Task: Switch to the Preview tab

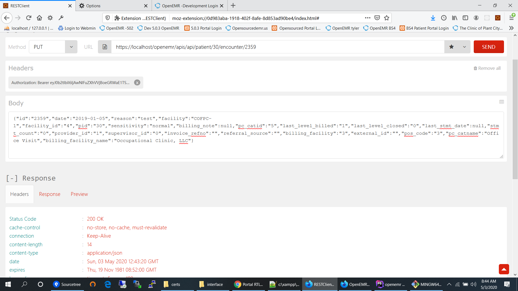Action: pos(79,194)
